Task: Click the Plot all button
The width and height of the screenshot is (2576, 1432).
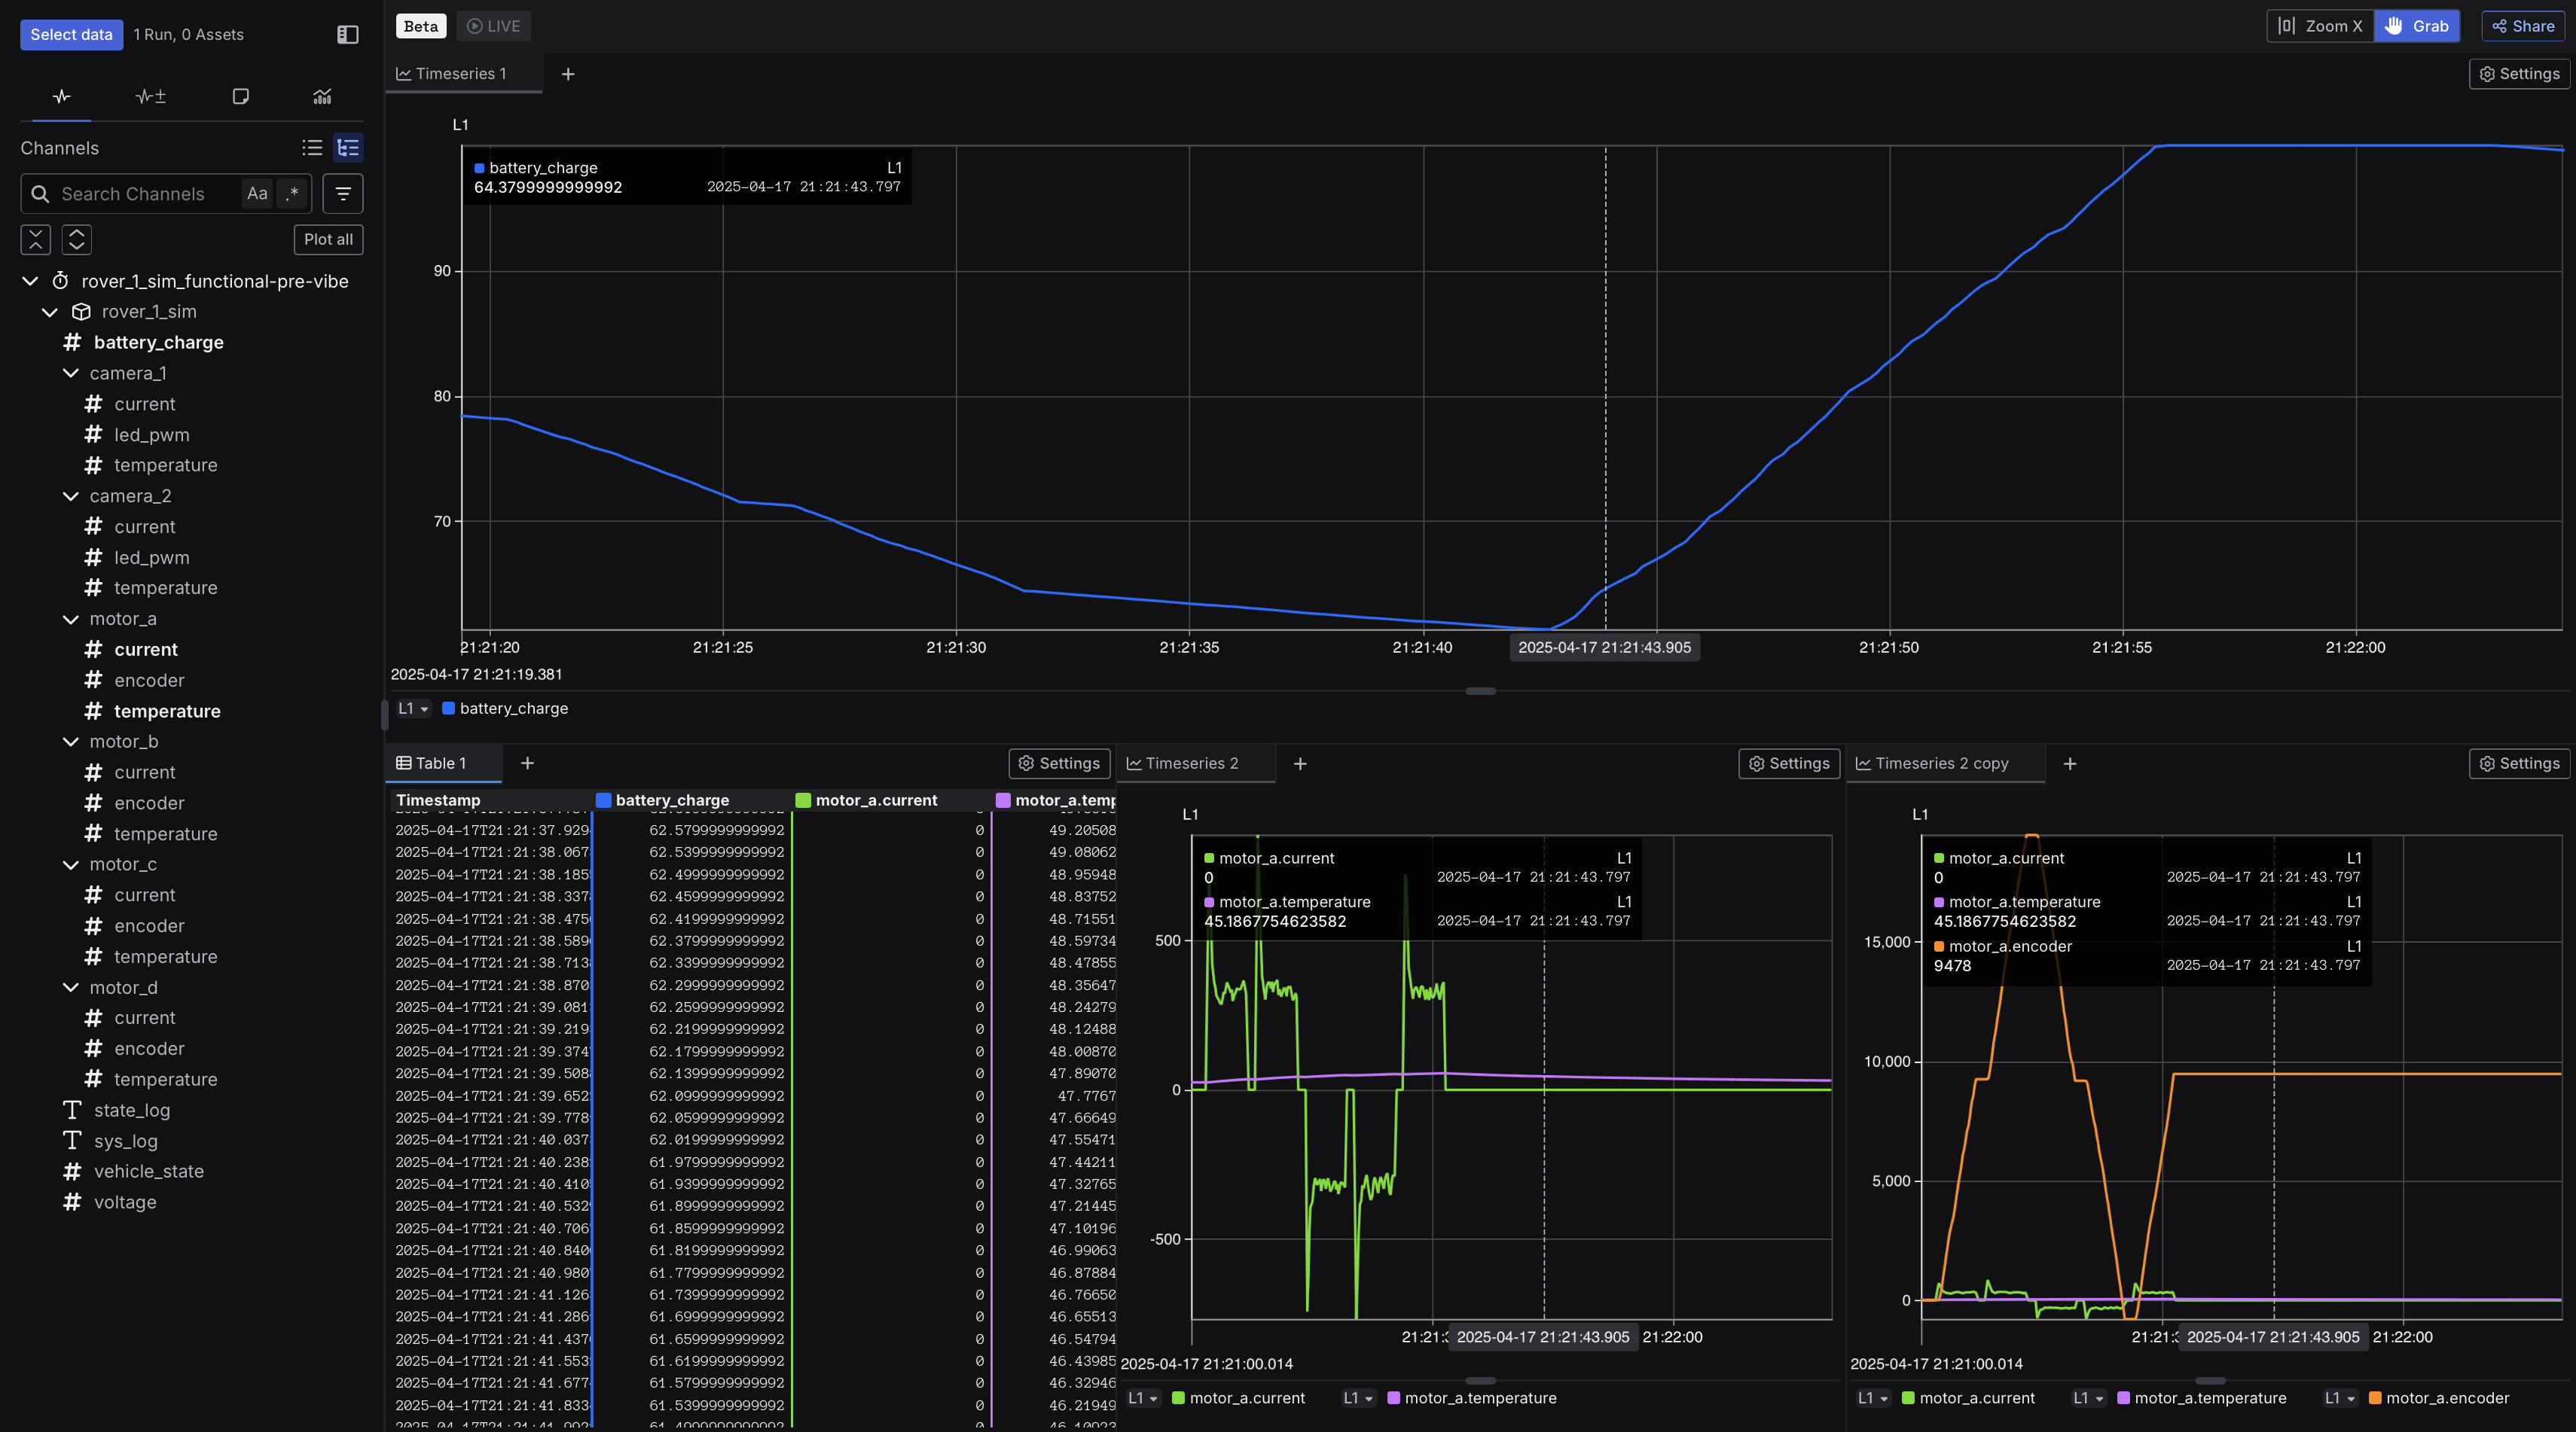Action: (328, 240)
